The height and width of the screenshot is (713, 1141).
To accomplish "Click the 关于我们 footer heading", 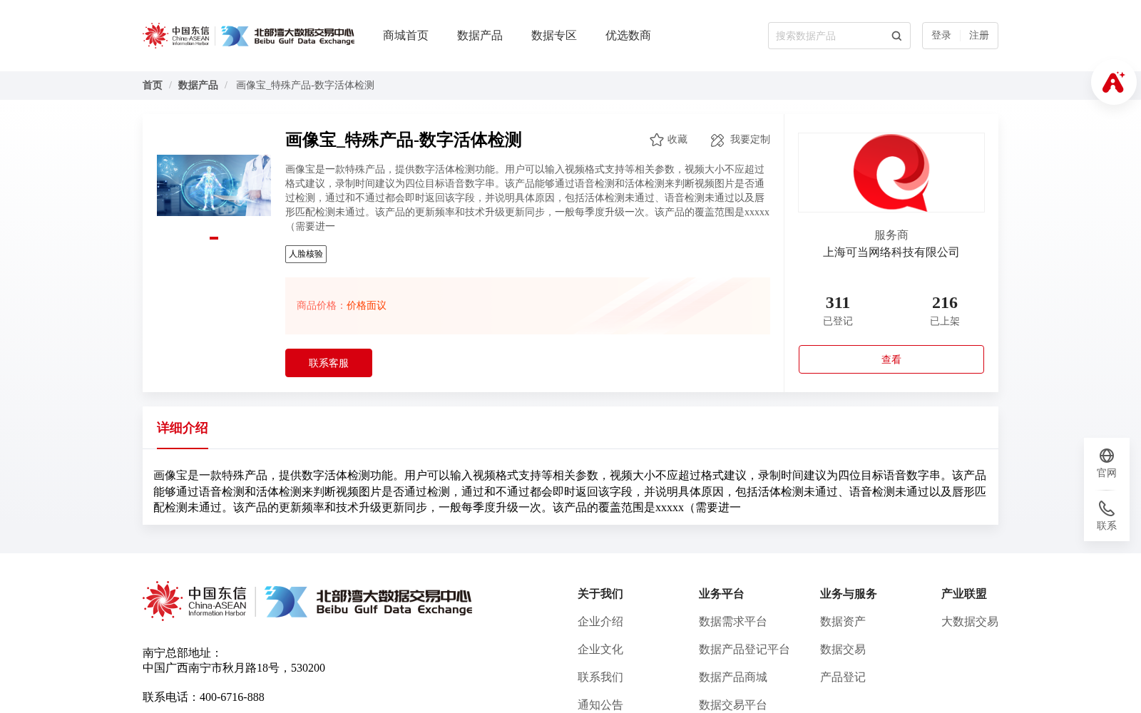I will point(600,594).
